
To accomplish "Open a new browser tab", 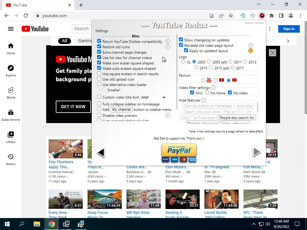I will [x=81, y=5].
